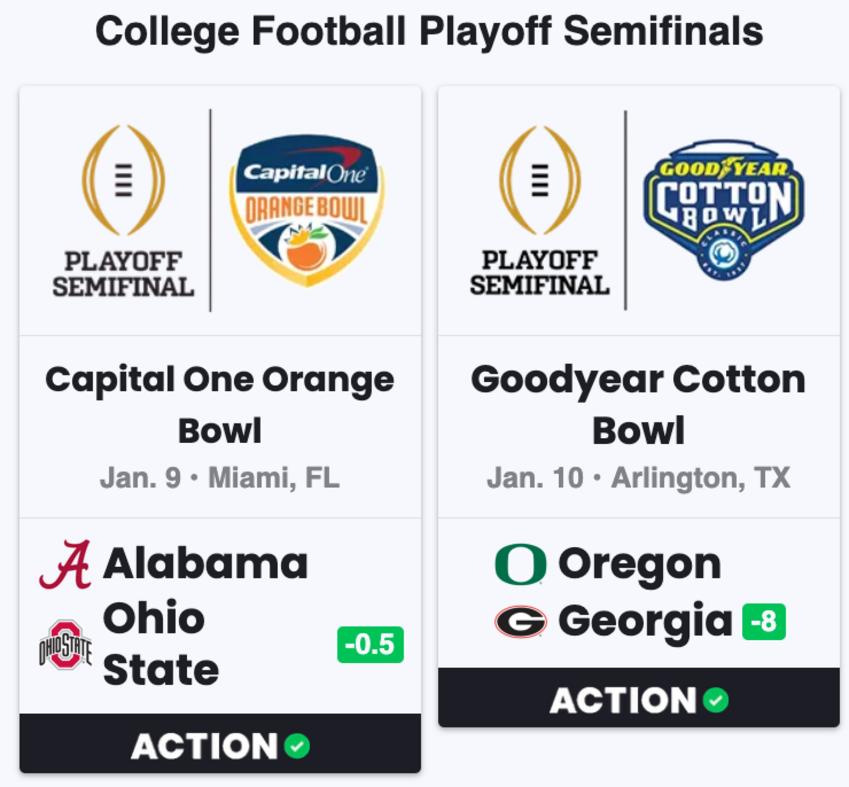Click the College Football Playoff Semifinals heading
The width and height of the screenshot is (849, 787).
pos(429,31)
